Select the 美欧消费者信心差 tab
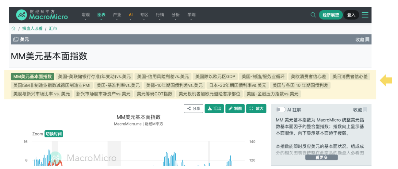398x169 pixels. tap(309, 76)
